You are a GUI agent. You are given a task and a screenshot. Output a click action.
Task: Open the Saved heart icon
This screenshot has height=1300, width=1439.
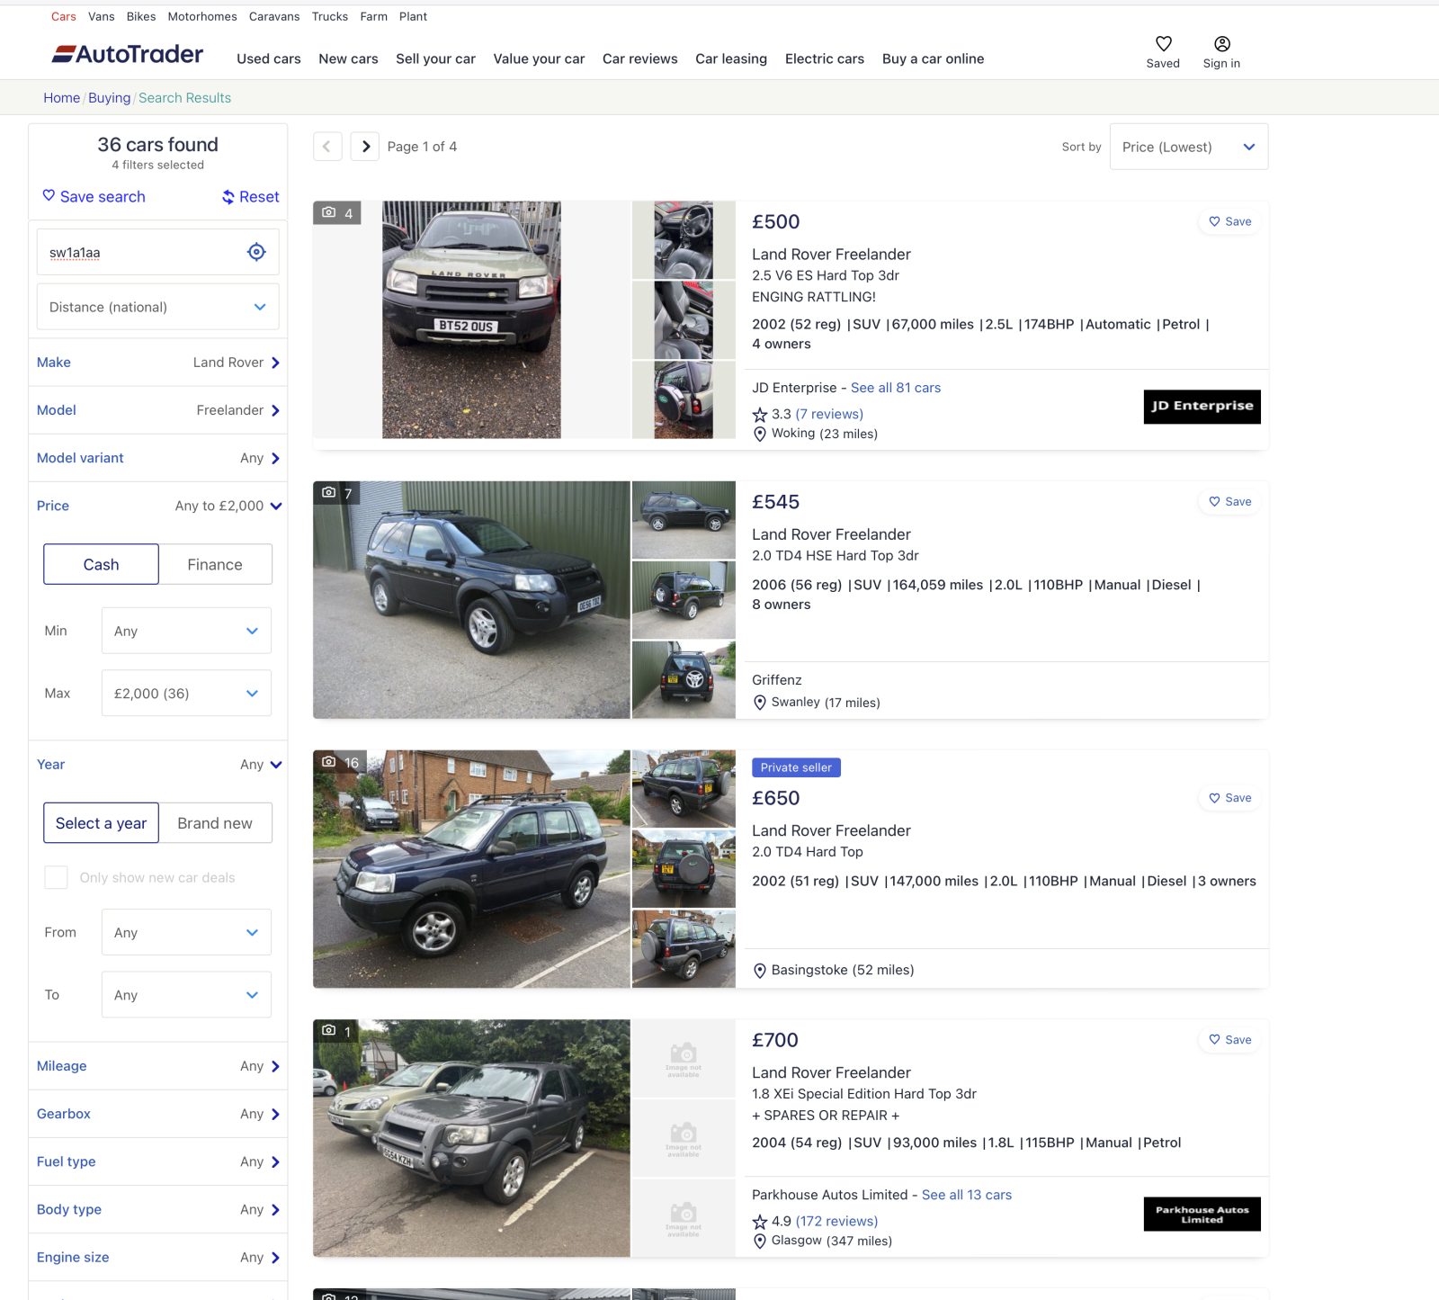(x=1163, y=43)
